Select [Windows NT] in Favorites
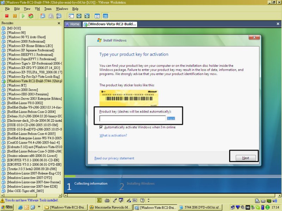The image size is (282, 211). click(x=17, y=85)
